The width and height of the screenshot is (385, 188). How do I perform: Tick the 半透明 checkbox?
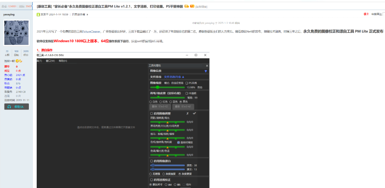pos(187,93)
